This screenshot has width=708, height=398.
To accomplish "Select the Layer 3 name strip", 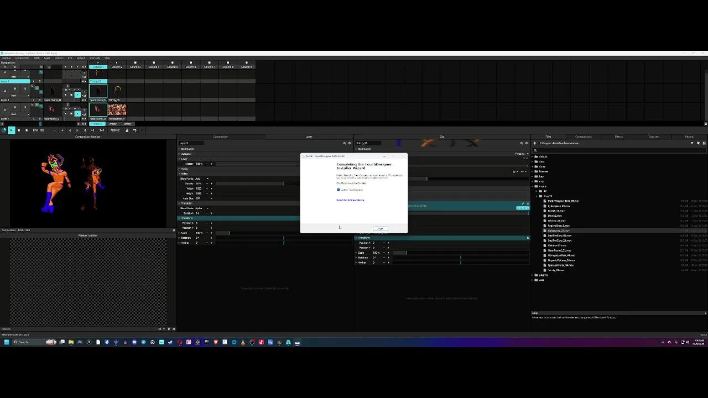I will click(x=15, y=81).
